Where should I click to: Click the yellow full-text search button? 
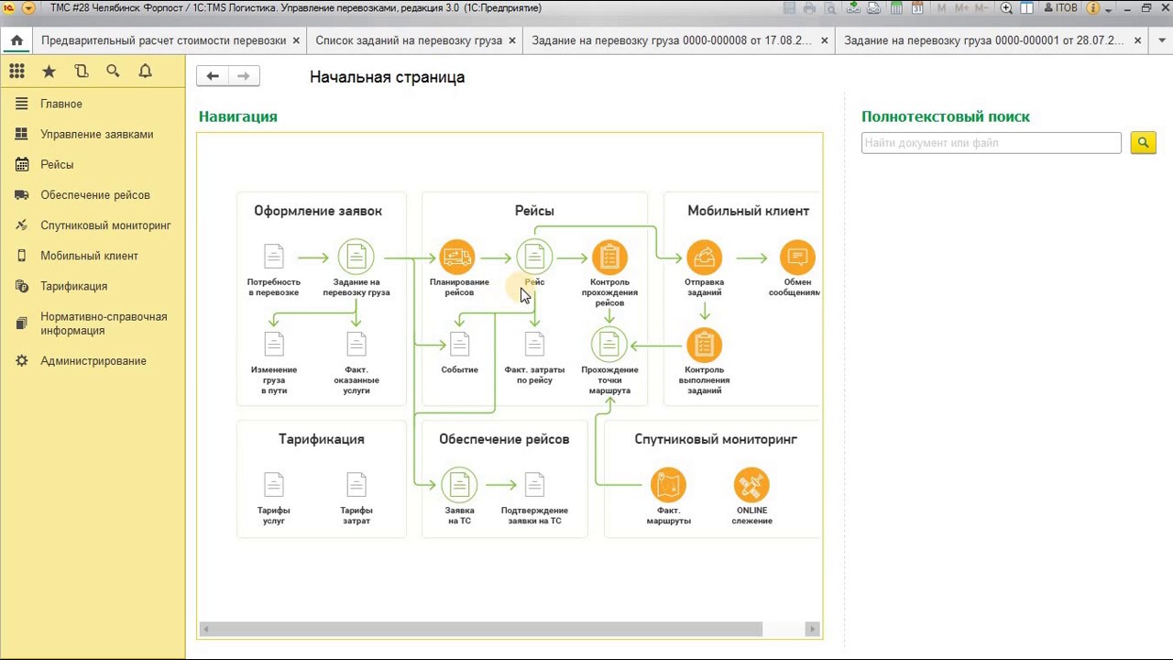(x=1143, y=143)
